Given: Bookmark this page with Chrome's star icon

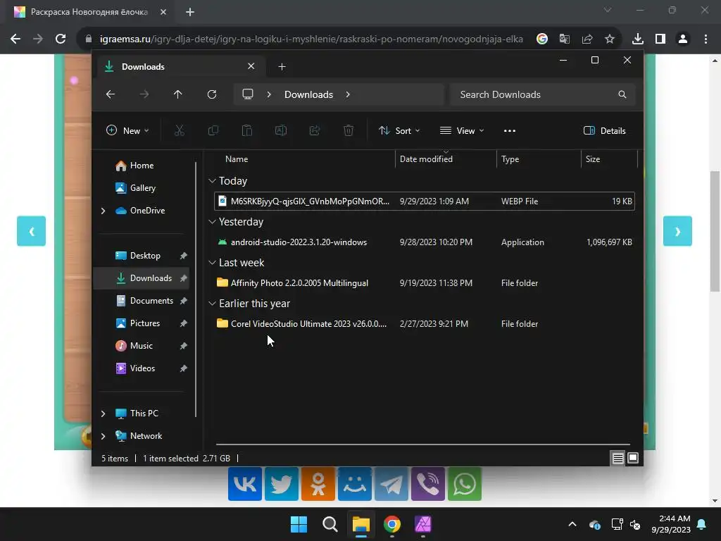Looking at the screenshot, I should pyautogui.click(x=610, y=39).
